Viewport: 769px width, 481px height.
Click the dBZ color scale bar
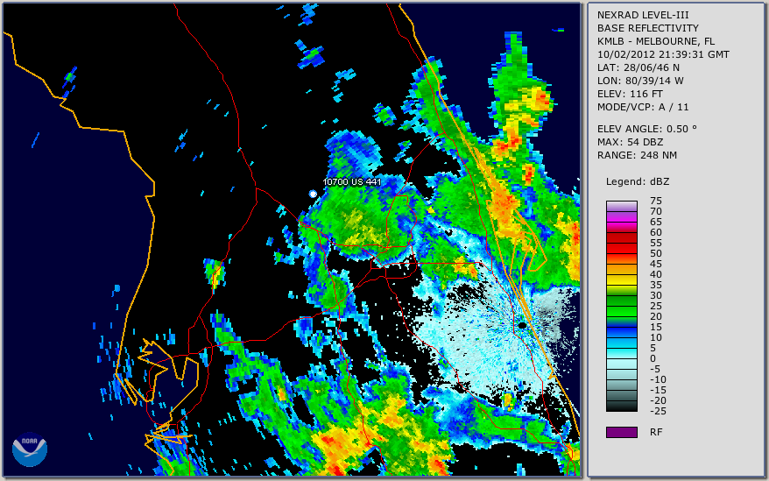pyautogui.click(x=621, y=306)
